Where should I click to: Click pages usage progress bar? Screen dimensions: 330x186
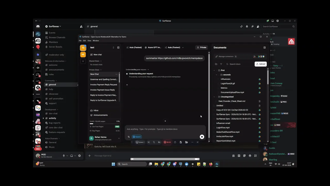(x=104, y=124)
